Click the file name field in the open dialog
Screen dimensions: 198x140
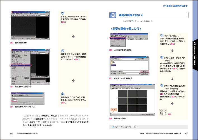tap(129, 72)
